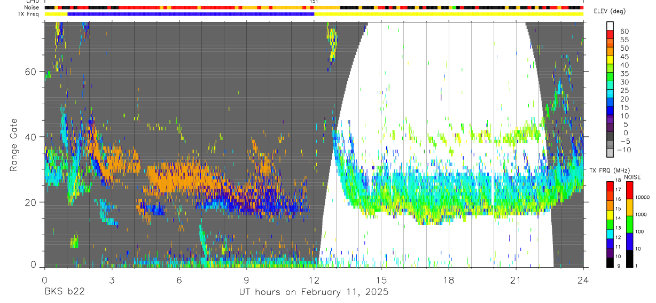Viewport: 656px width, 303px height.
Task: Click the "55" value on the ELEV colorbar
Action: [624, 40]
